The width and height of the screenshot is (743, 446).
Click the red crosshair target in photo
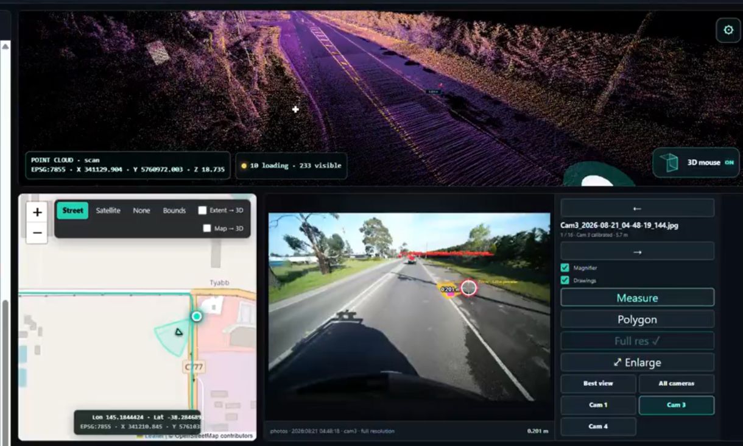(468, 288)
